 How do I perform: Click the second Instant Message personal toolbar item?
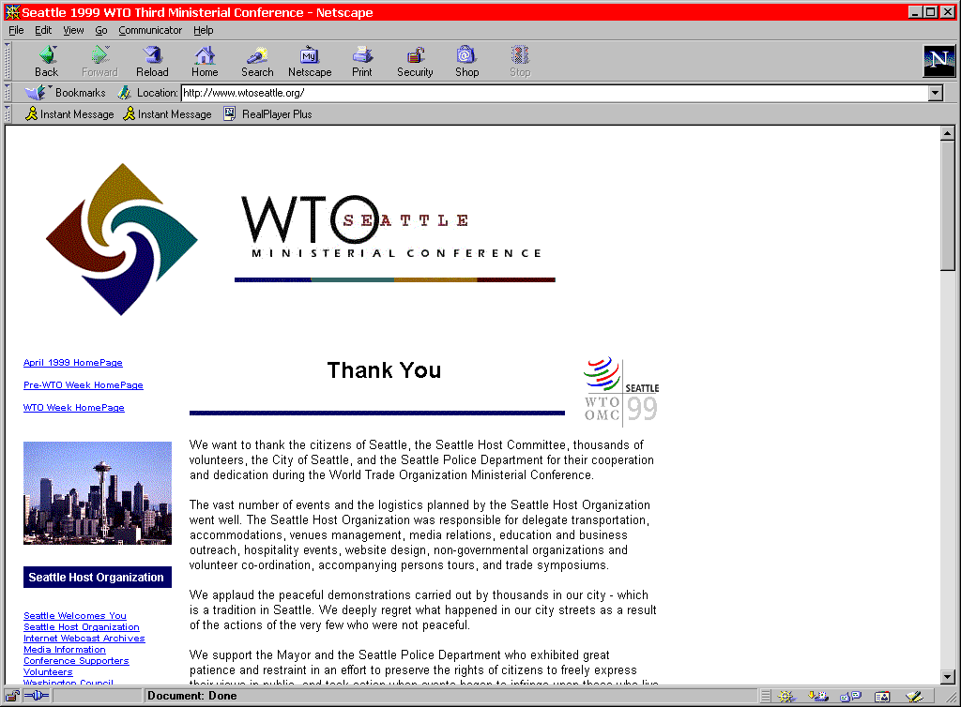pyautogui.click(x=167, y=113)
